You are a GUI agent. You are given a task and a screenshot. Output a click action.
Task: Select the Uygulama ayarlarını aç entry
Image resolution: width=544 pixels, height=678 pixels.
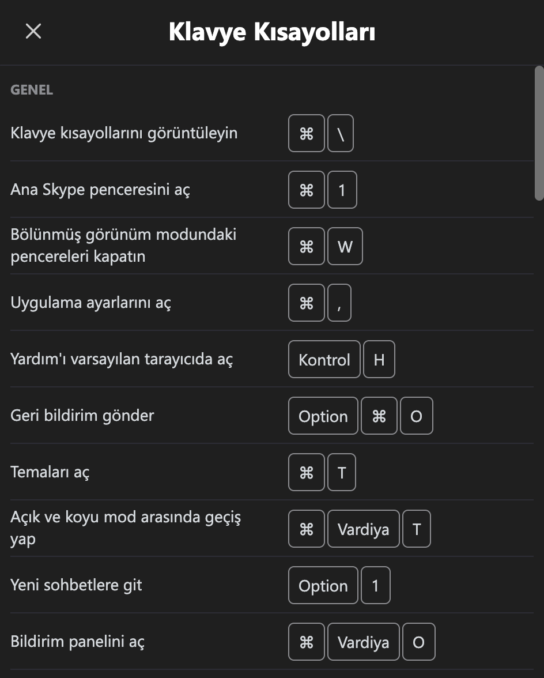click(90, 303)
